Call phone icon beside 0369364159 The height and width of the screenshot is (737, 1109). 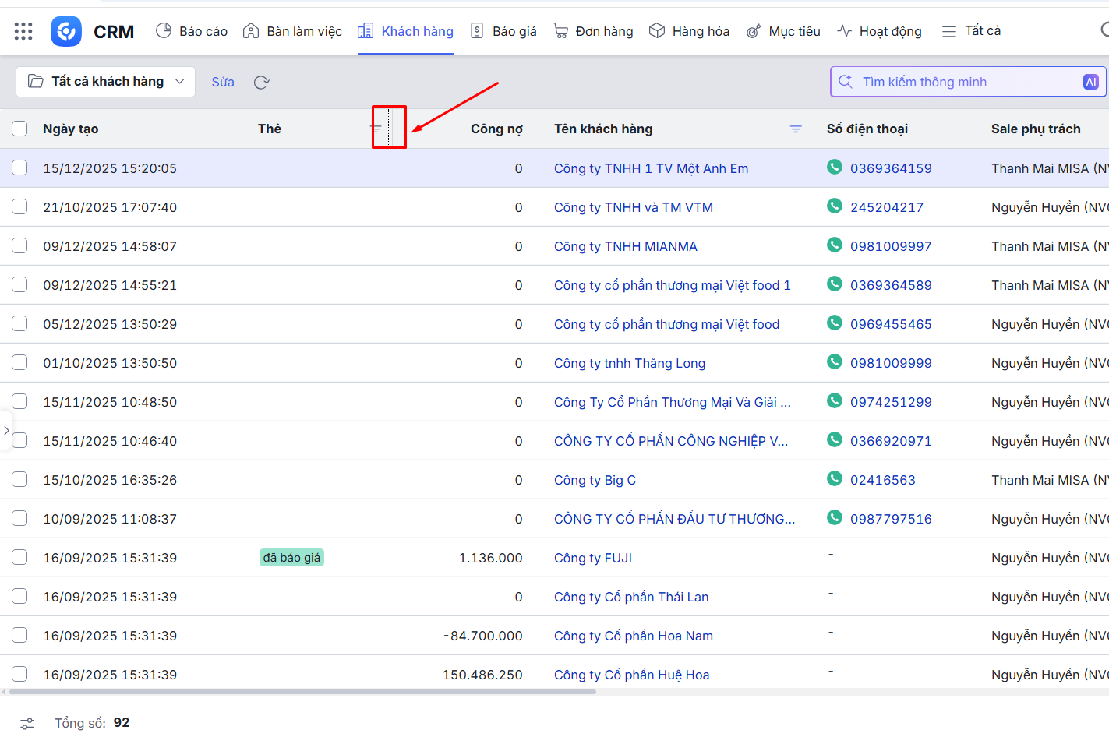[834, 167]
